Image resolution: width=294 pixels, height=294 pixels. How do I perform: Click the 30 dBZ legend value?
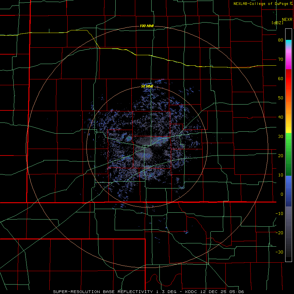click(x=281, y=137)
